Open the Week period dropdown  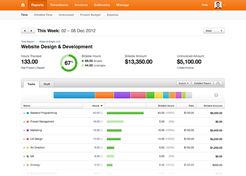(x=214, y=31)
